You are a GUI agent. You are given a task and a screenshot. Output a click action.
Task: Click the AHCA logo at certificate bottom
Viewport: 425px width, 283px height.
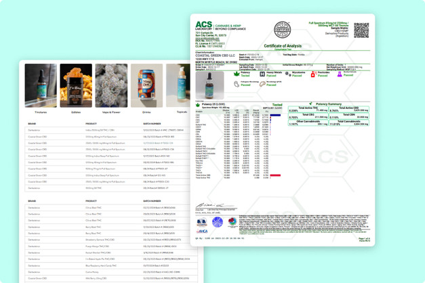tap(202, 231)
